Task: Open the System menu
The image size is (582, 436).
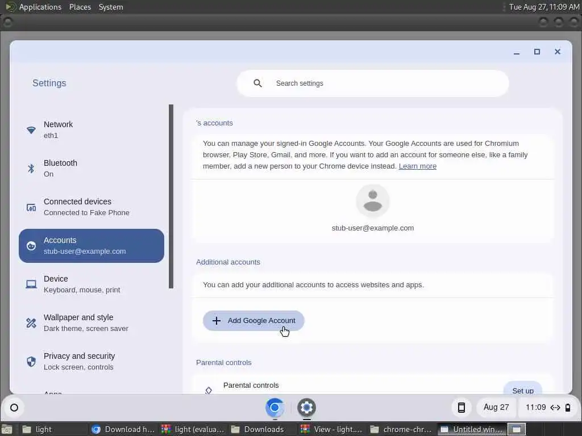Action: (x=111, y=7)
